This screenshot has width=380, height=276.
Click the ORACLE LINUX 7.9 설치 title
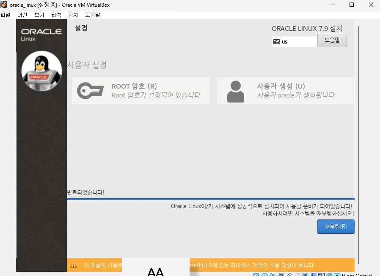coord(307,29)
